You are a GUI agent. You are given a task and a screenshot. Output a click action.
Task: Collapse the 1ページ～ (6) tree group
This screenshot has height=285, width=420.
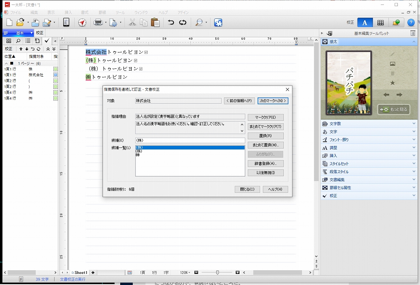tap(6, 63)
